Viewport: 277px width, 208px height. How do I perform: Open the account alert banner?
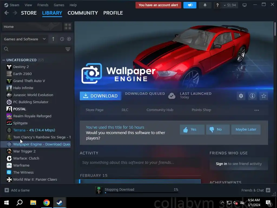pos(158,5)
